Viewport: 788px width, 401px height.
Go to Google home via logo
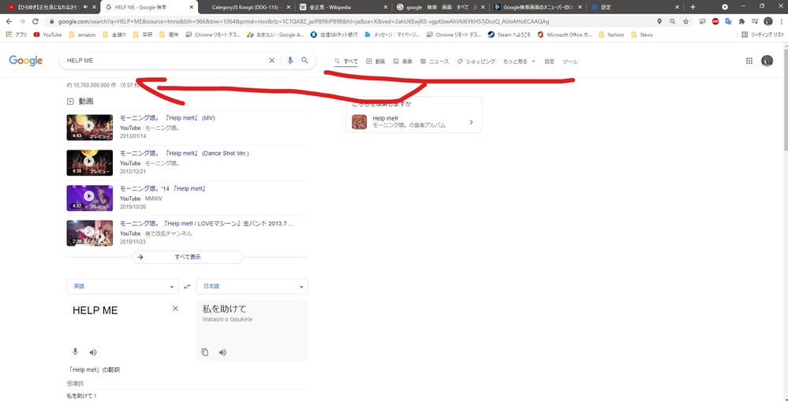point(25,61)
